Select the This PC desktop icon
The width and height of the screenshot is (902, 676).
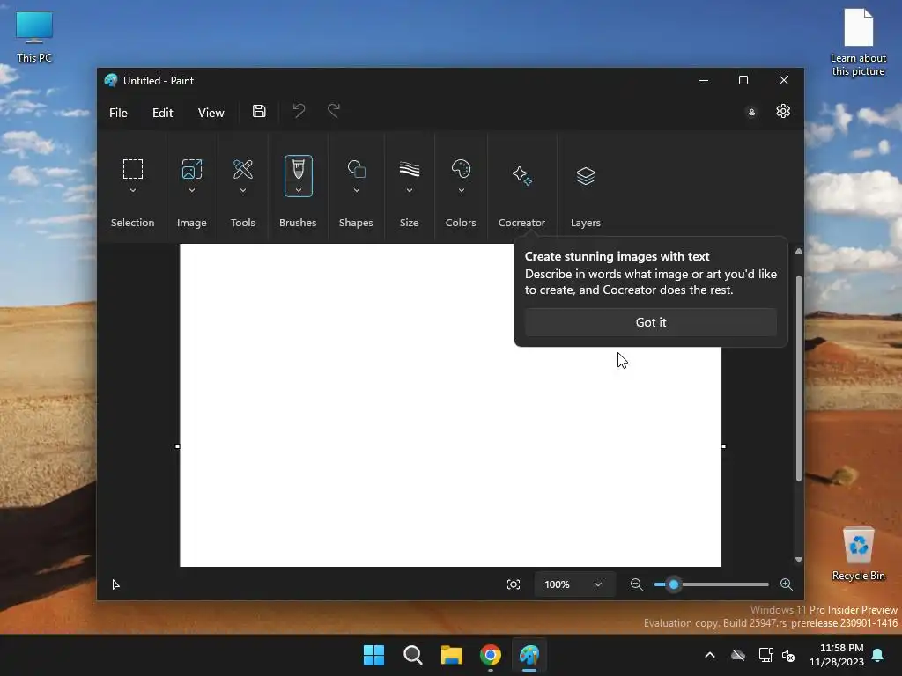click(34, 37)
